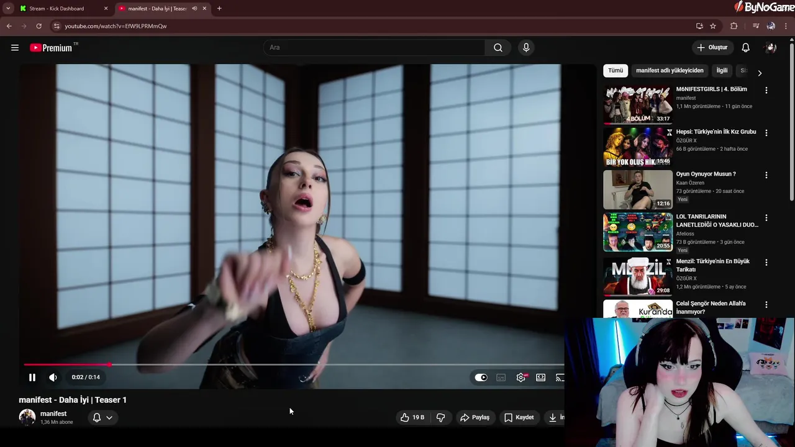Save video using Kaydet button
Screen dimensions: 795x447
point(519,418)
